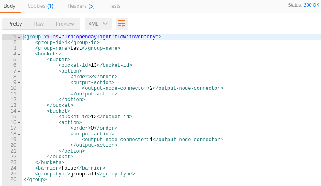
Task: Open the XML format dropdown
Action: (98, 24)
